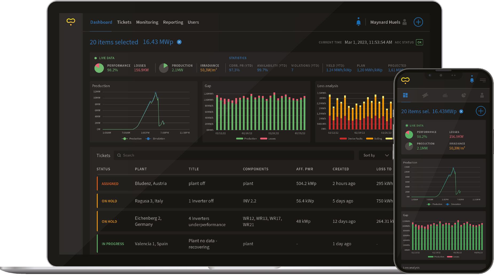The width and height of the screenshot is (494, 278).
Task: Click the STATISTICS heading link
Action: tap(238, 58)
